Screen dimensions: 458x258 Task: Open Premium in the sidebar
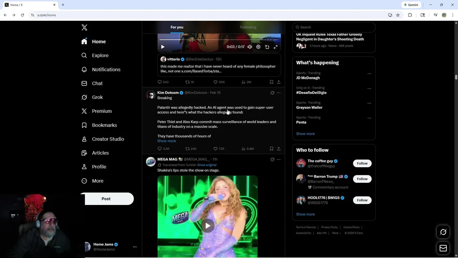97,111
